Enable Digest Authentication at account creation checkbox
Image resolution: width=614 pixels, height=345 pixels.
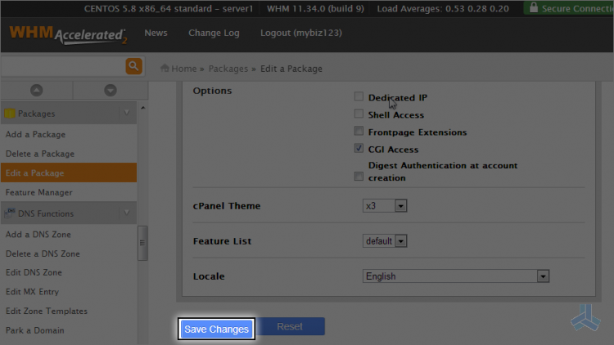tap(359, 177)
